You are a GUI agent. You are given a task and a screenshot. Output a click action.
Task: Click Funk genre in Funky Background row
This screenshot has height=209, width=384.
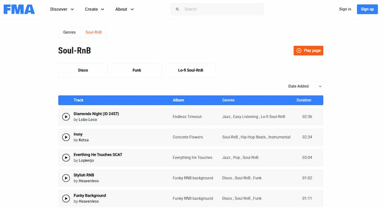click(257, 198)
